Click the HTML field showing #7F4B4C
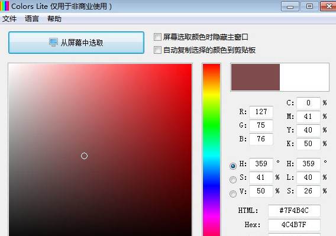The height and width of the screenshot is (236, 336). (294, 211)
